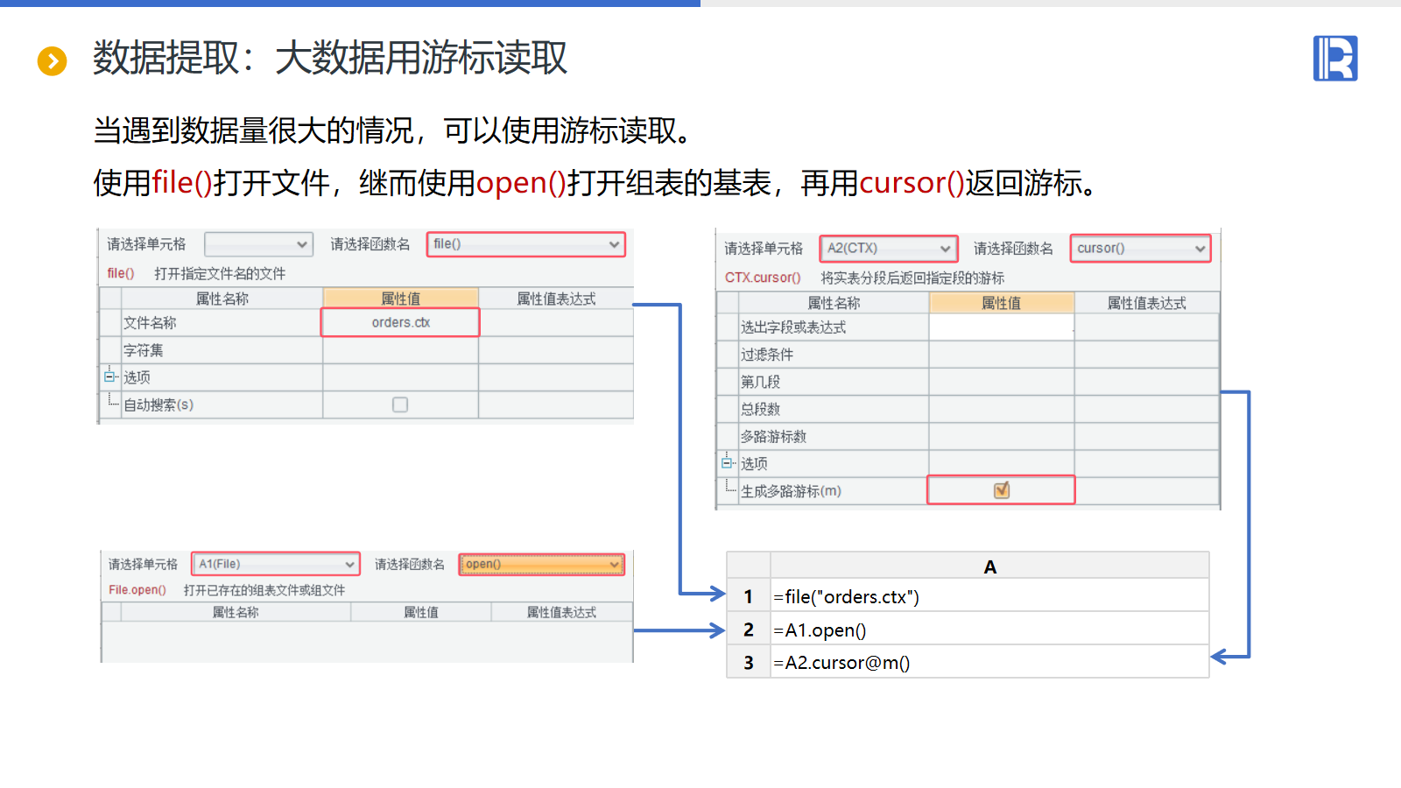Select the 生成多路游标(m) option row label
The height and width of the screenshot is (788, 1401).
pos(791,491)
